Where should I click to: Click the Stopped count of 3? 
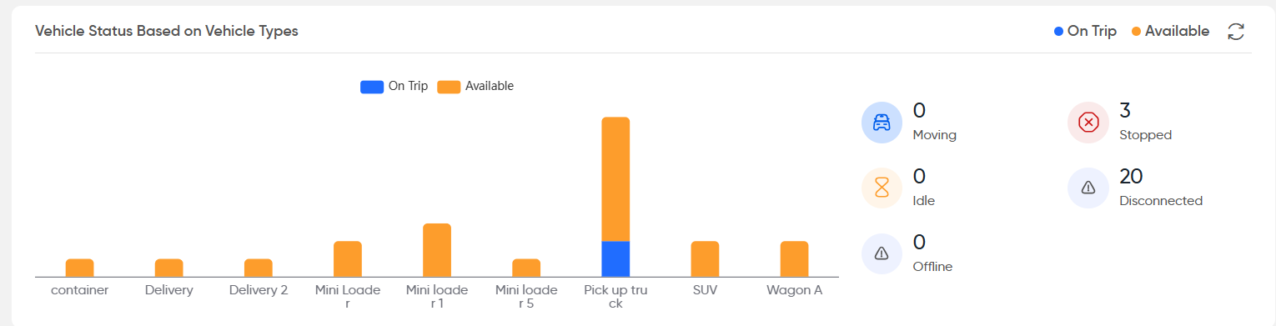1125,111
